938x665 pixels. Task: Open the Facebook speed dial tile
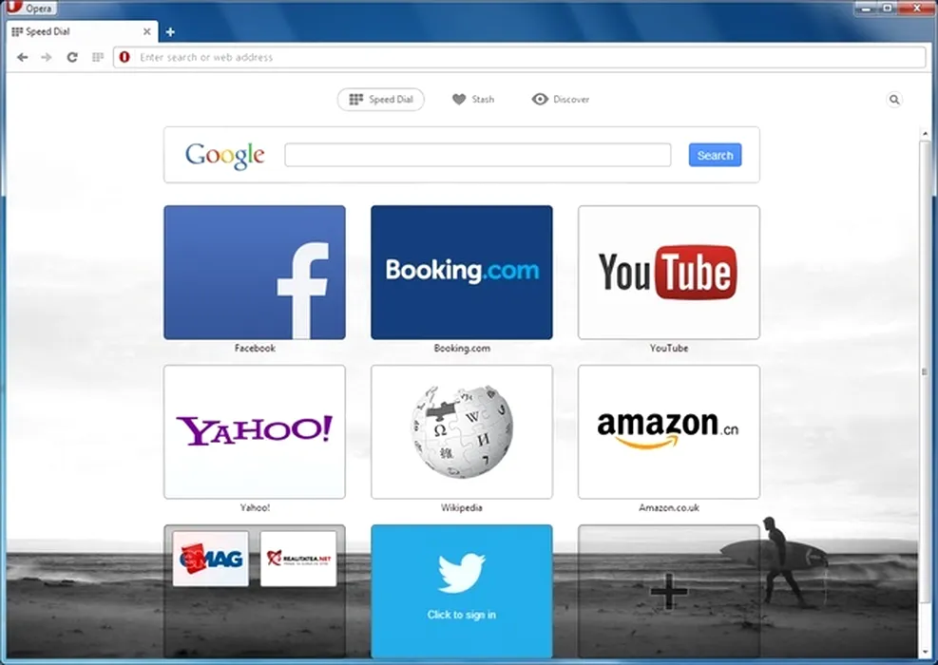click(255, 272)
